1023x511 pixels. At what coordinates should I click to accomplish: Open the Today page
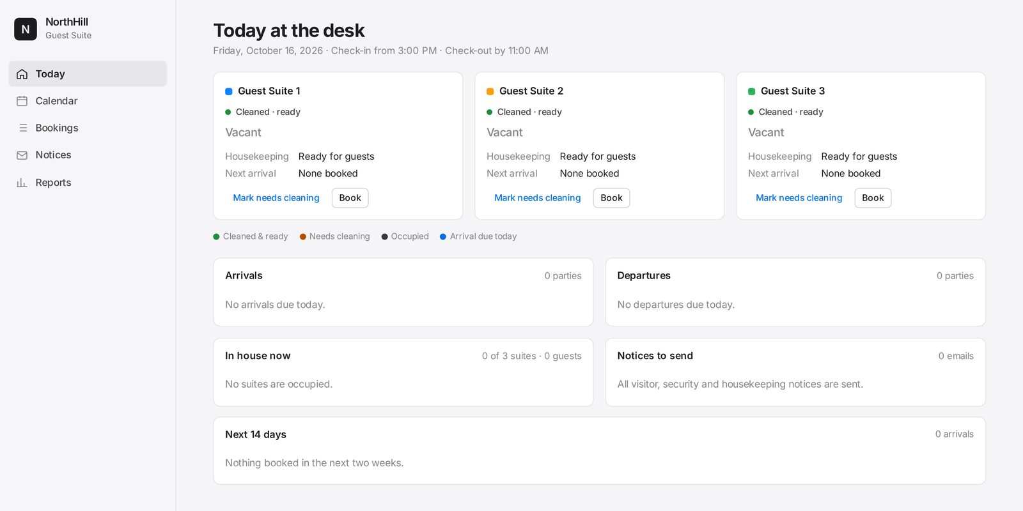(88, 74)
